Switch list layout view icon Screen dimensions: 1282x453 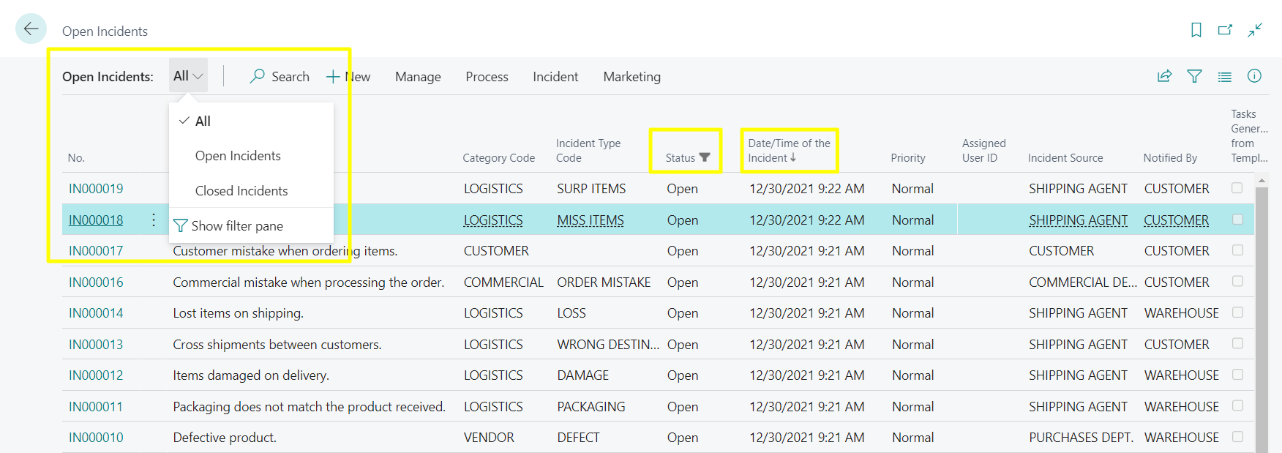pyautogui.click(x=1224, y=77)
